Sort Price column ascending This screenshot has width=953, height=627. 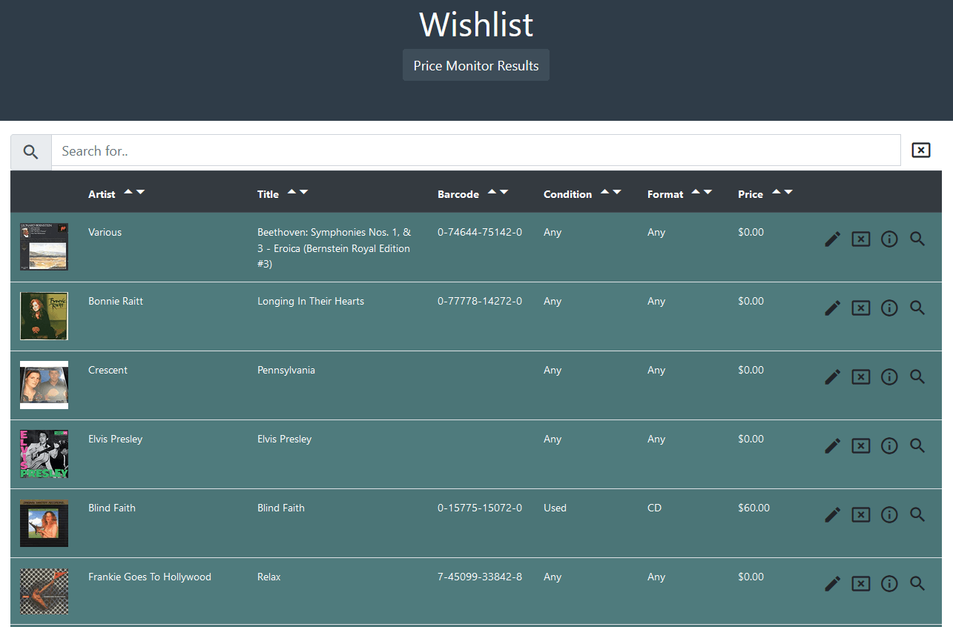776,192
